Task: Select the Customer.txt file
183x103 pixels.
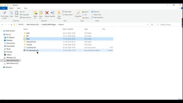Action: coord(68,47)
